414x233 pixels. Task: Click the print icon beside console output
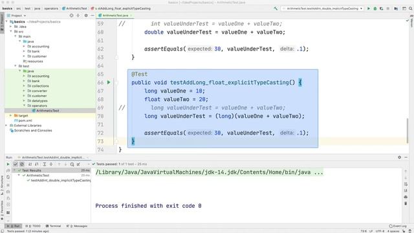click(x=406, y=197)
